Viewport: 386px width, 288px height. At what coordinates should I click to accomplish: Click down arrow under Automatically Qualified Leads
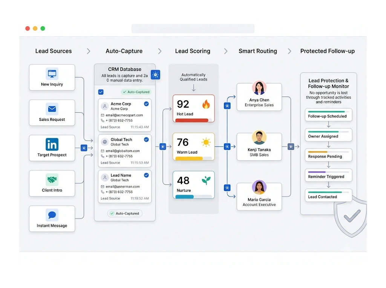tap(194, 88)
